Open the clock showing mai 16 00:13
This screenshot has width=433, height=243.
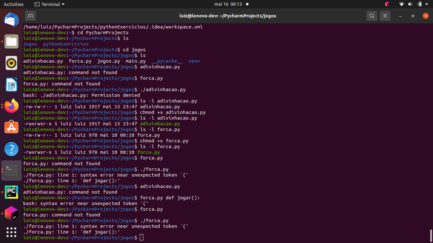228,4
